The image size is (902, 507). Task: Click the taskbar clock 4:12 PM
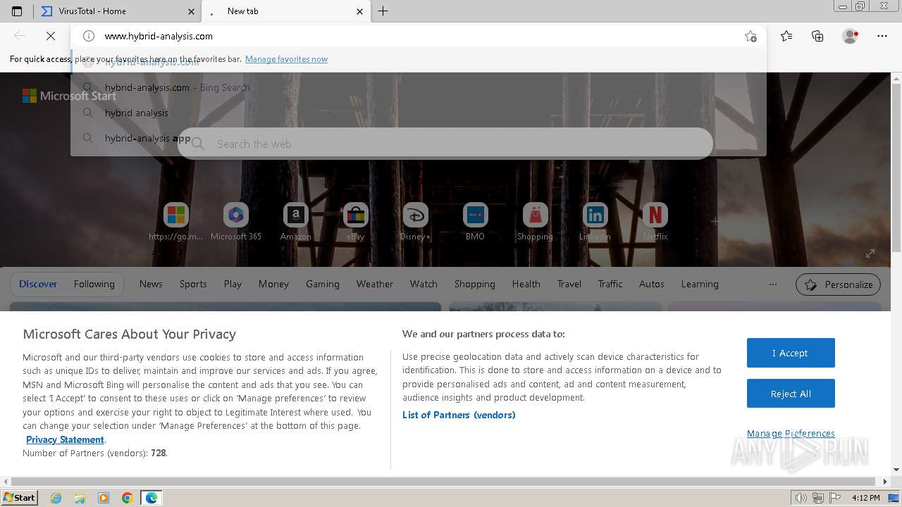(x=865, y=498)
